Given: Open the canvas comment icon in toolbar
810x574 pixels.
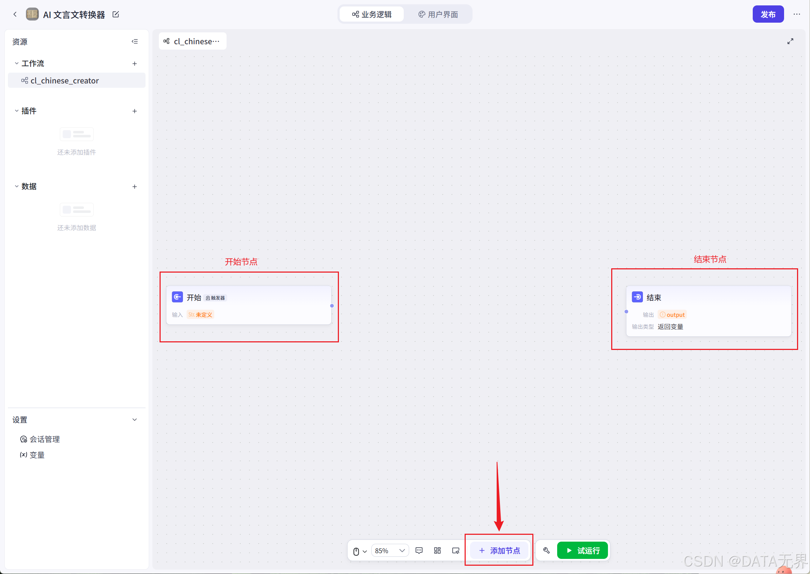Looking at the screenshot, I should point(419,551).
